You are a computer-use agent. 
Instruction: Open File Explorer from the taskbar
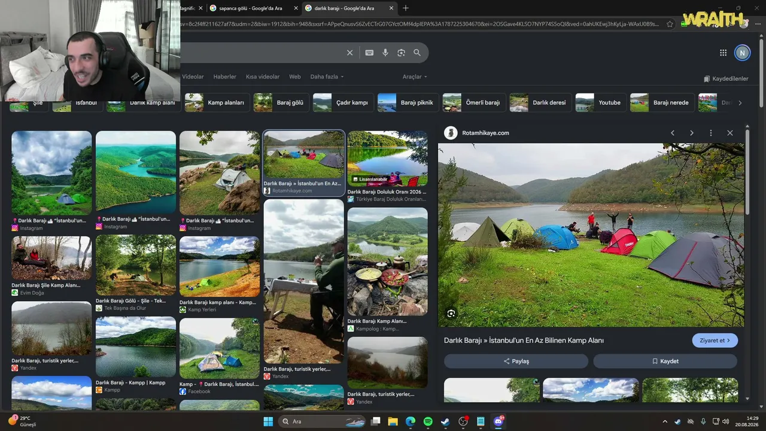point(393,421)
